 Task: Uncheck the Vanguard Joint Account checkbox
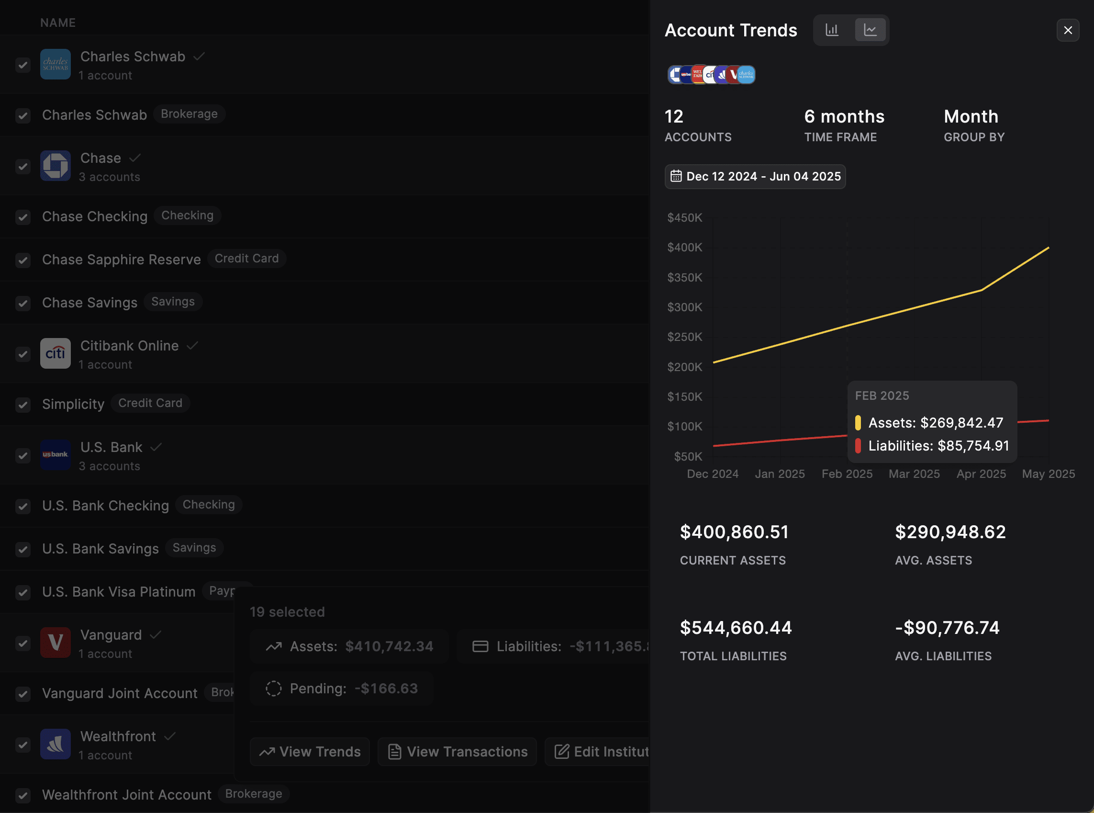[x=22, y=694]
